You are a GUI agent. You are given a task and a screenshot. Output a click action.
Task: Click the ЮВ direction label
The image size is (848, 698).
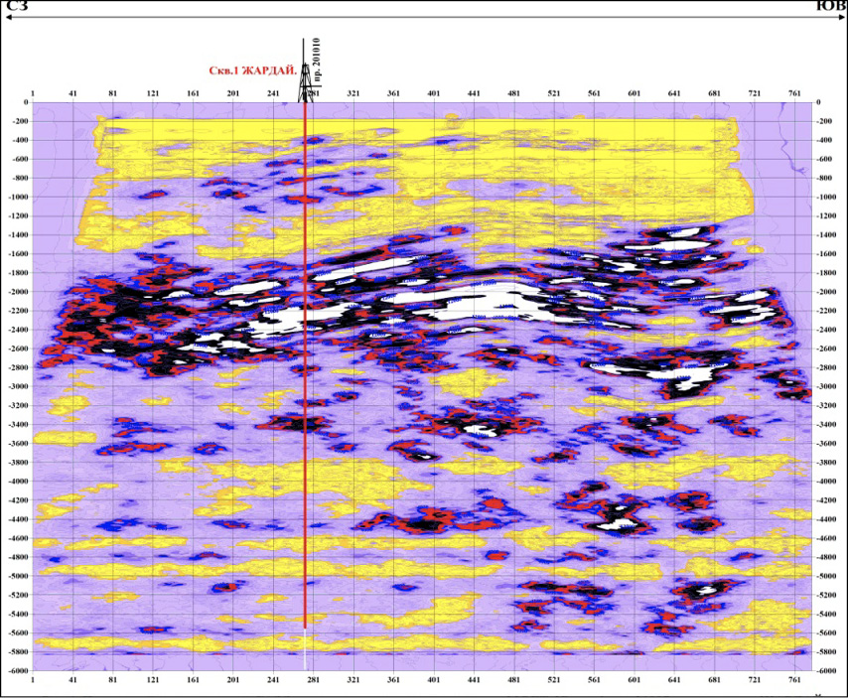(x=830, y=6)
